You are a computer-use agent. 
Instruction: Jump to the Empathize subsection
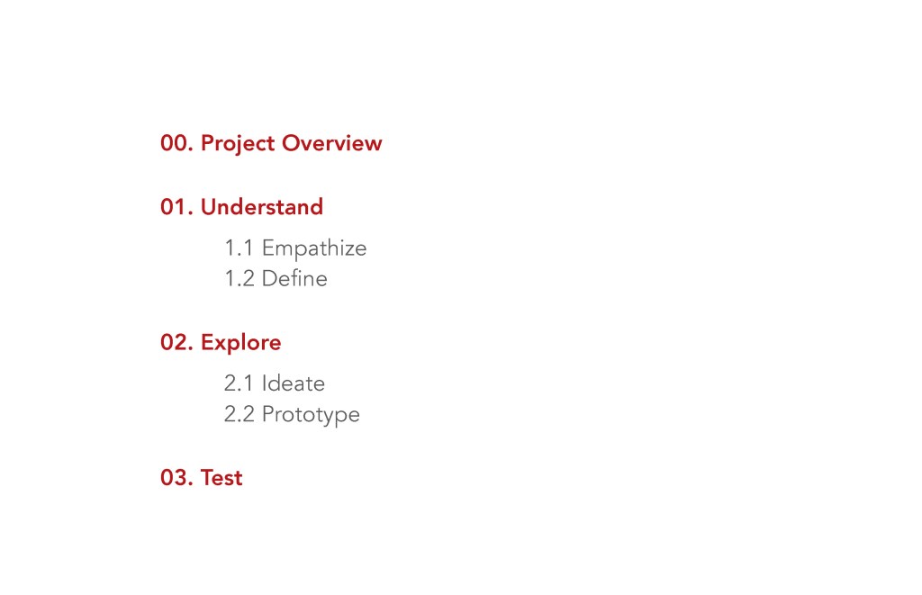pos(314,248)
